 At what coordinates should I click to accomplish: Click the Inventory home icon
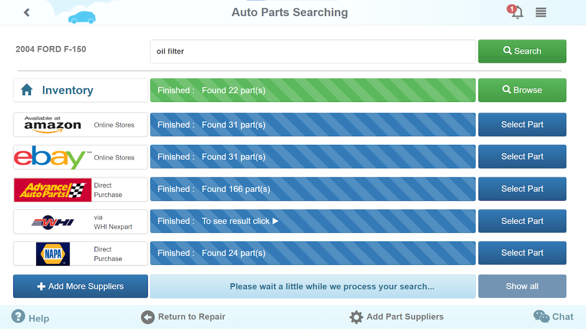[27, 90]
